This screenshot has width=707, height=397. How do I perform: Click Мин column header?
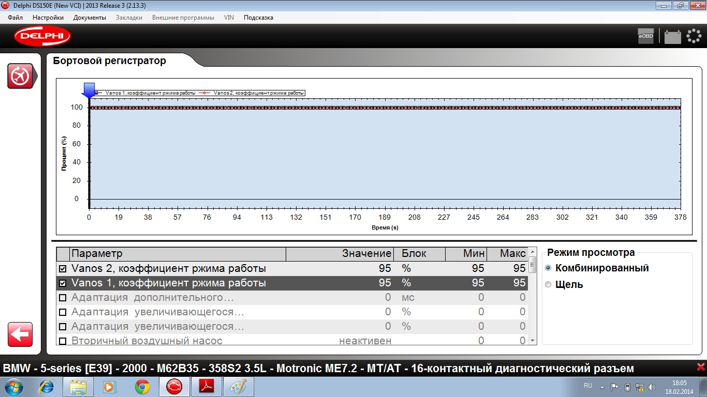point(466,254)
